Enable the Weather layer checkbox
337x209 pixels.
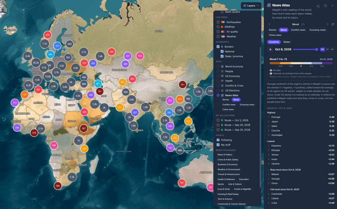coord(218,36)
